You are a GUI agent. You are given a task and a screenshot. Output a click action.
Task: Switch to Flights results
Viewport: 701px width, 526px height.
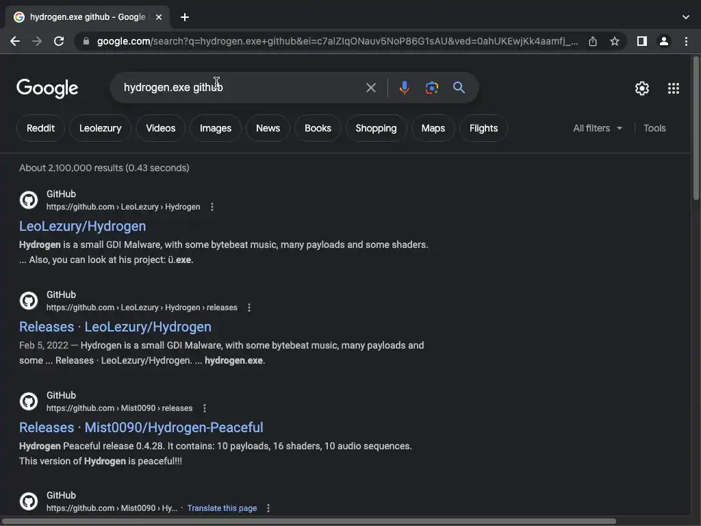tap(483, 128)
